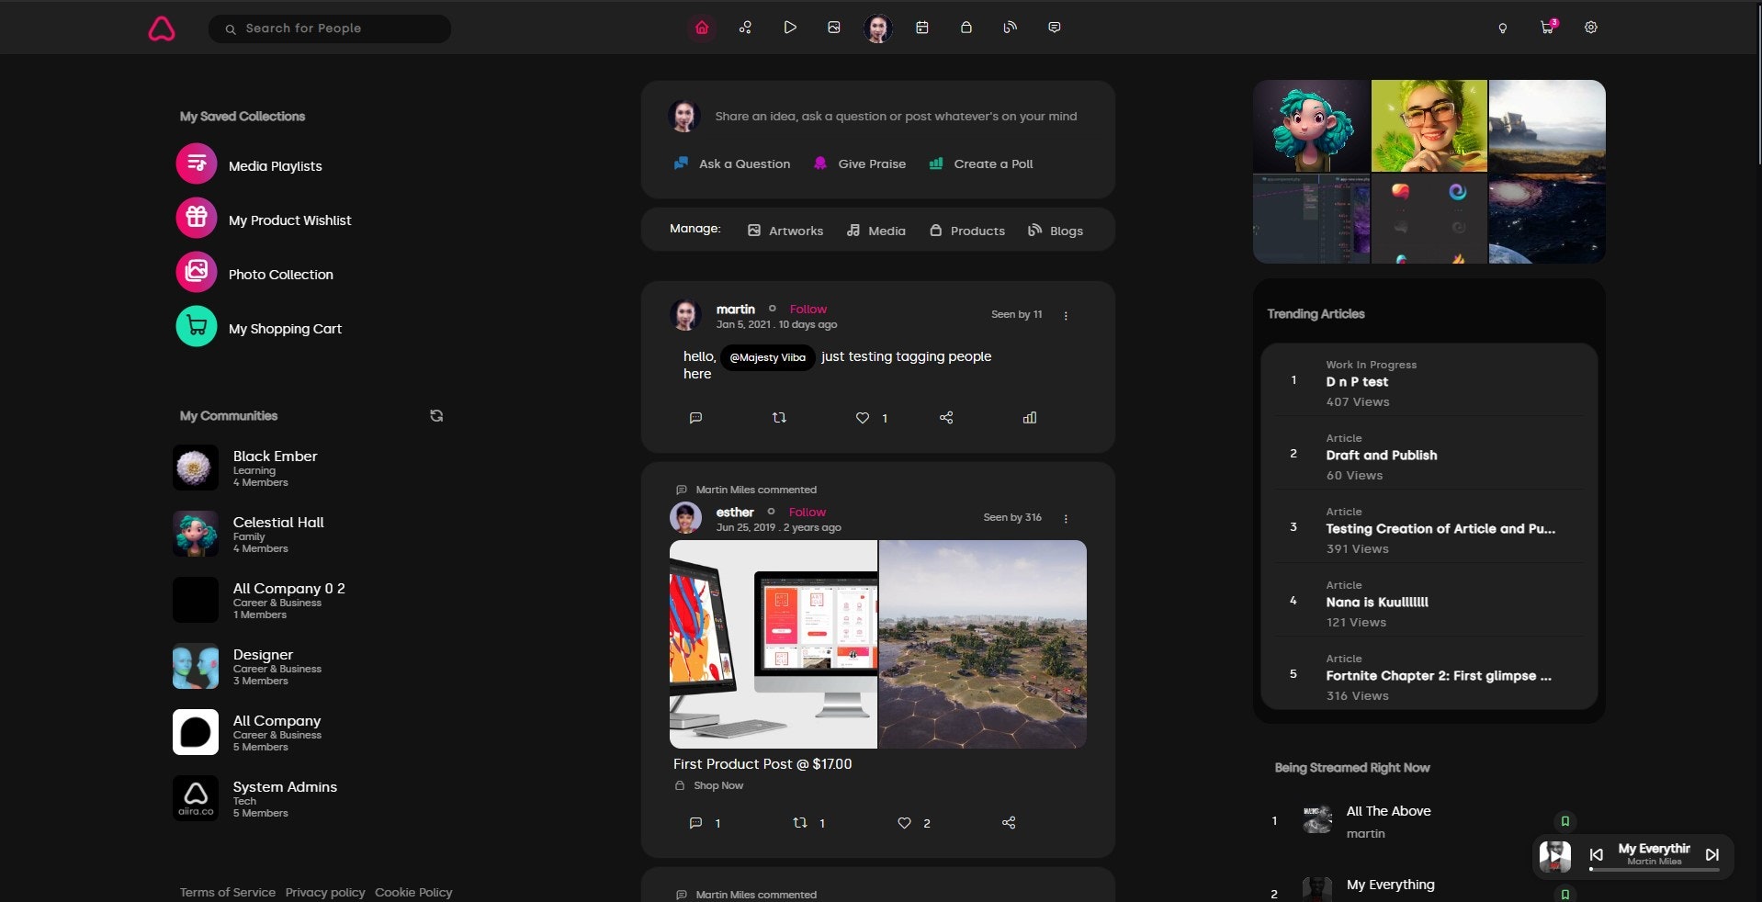Open the Home feed icon
Image resolution: width=1762 pixels, height=902 pixels.
pos(701,27)
